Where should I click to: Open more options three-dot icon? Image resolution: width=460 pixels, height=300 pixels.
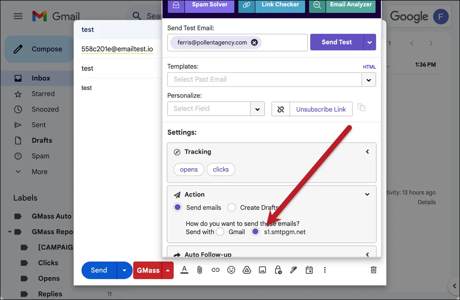click(x=325, y=270)
